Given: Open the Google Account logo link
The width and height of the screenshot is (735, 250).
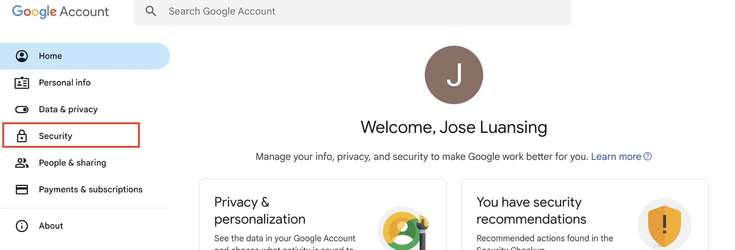Looking at the screenshot, I should point(60,11).
